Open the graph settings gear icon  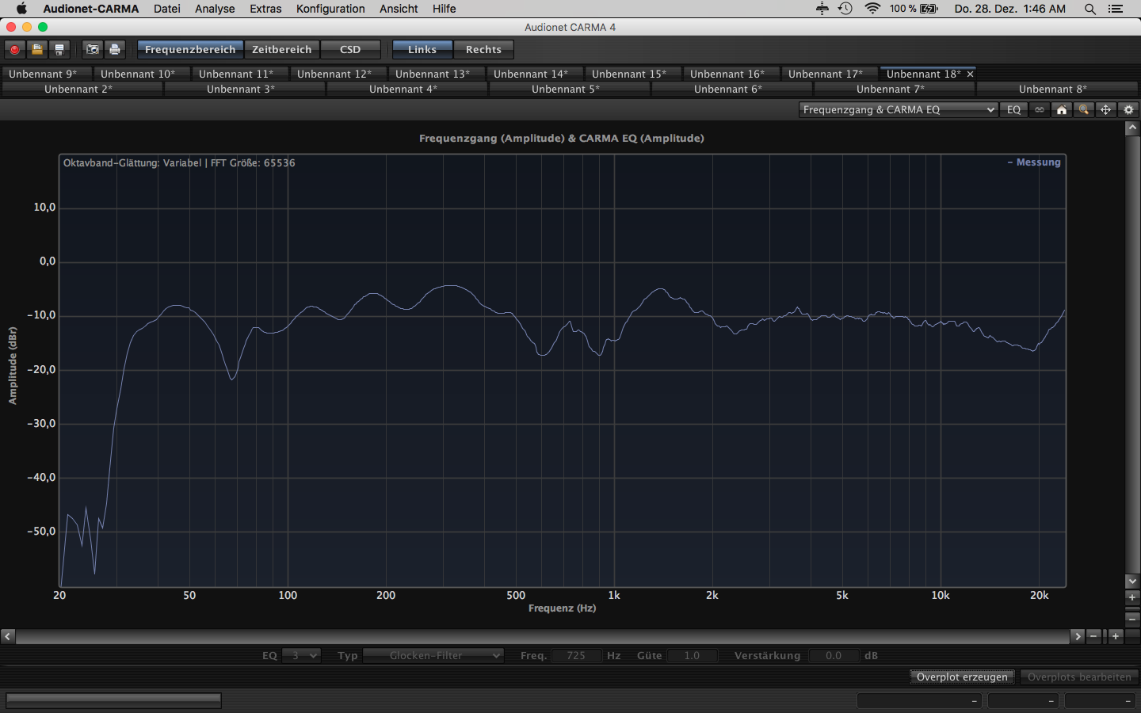click(1129, 110)
